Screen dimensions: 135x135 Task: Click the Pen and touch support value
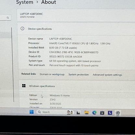74,65
